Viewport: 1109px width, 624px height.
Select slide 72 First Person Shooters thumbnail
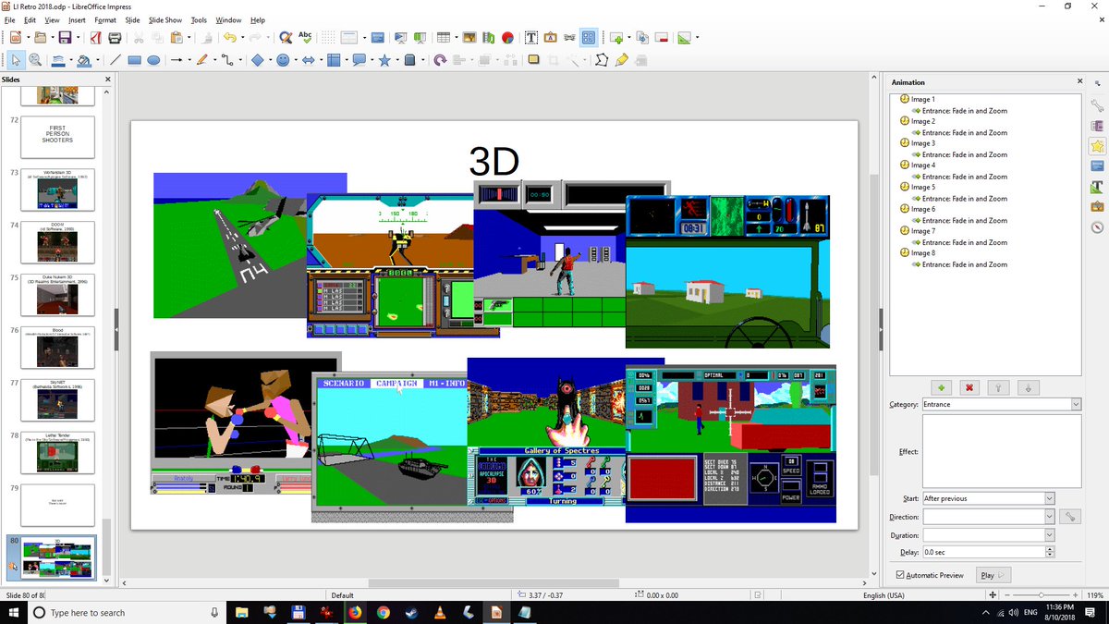point(57,136)
